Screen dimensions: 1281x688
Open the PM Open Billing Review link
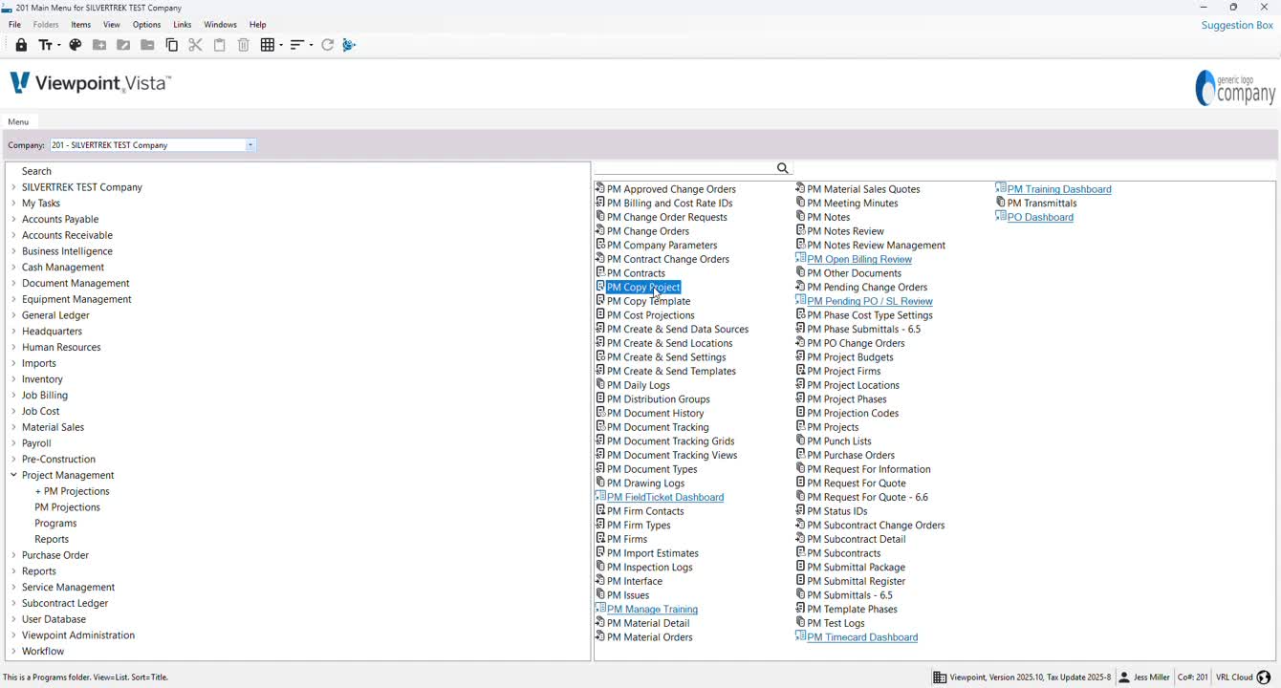point(859,259)
